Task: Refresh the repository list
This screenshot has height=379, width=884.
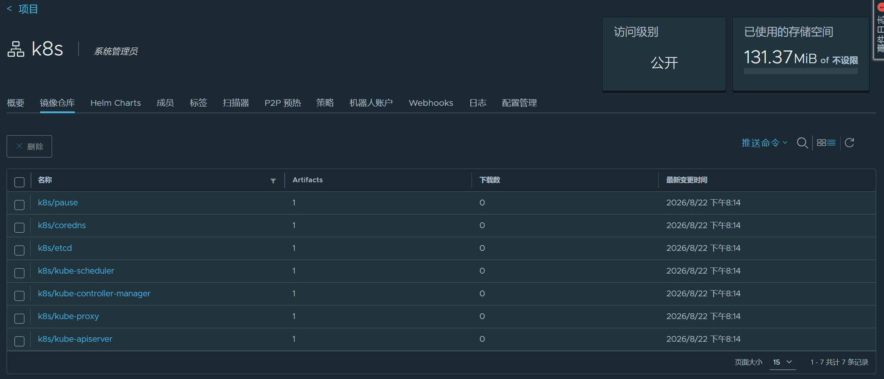Action: pyautogui.click(x=849, y=143)
